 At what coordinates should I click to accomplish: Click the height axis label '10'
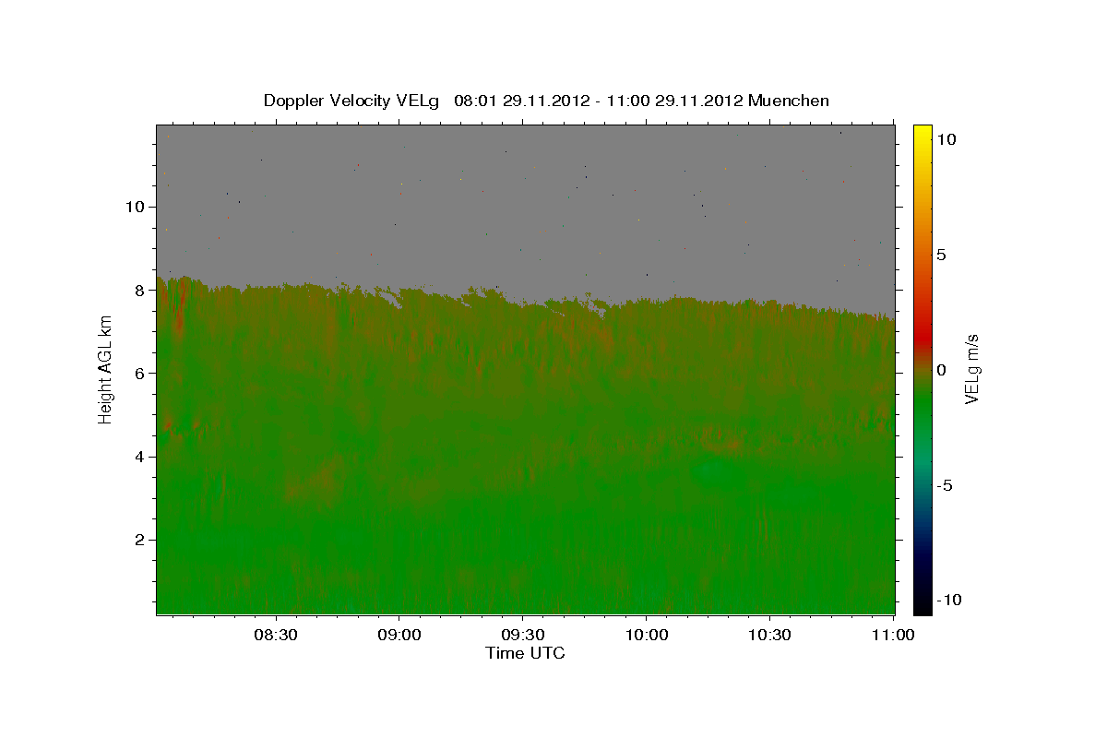[x=137, y=207]
